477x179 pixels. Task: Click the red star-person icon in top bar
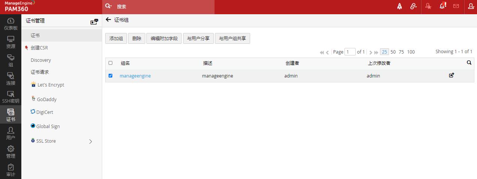pos(428,6)
